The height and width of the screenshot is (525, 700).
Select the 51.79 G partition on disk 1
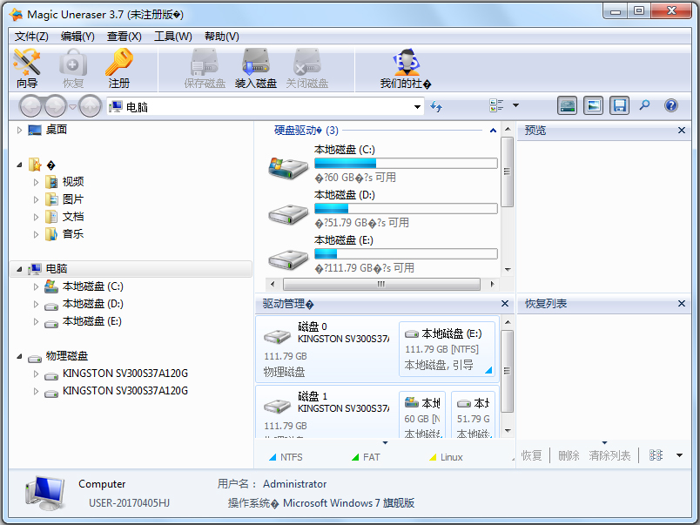click(473, 415)
